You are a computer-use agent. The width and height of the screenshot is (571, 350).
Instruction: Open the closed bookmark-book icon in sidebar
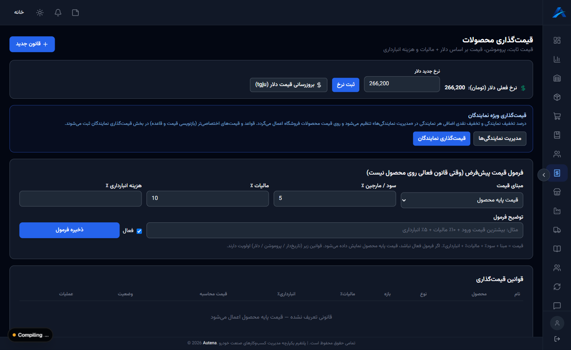pyautogui.click(x=557, y=135)
